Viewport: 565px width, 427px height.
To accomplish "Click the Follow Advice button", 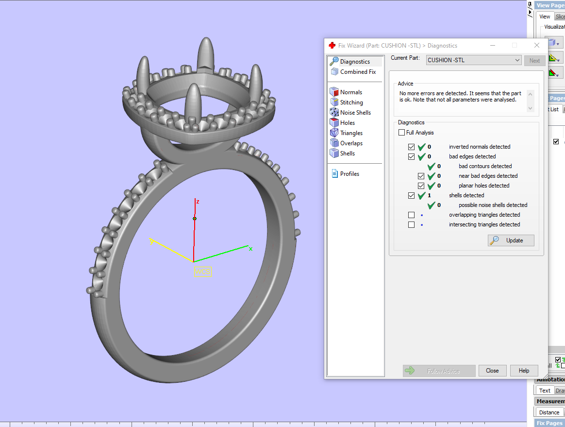I will point(439,371).
